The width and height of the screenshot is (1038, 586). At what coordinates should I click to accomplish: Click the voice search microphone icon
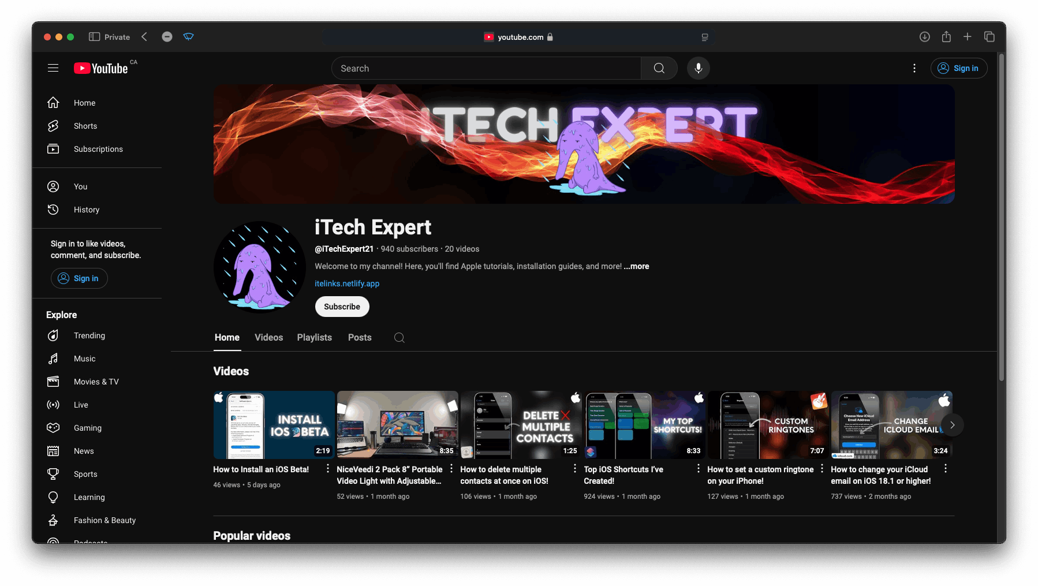698,68
